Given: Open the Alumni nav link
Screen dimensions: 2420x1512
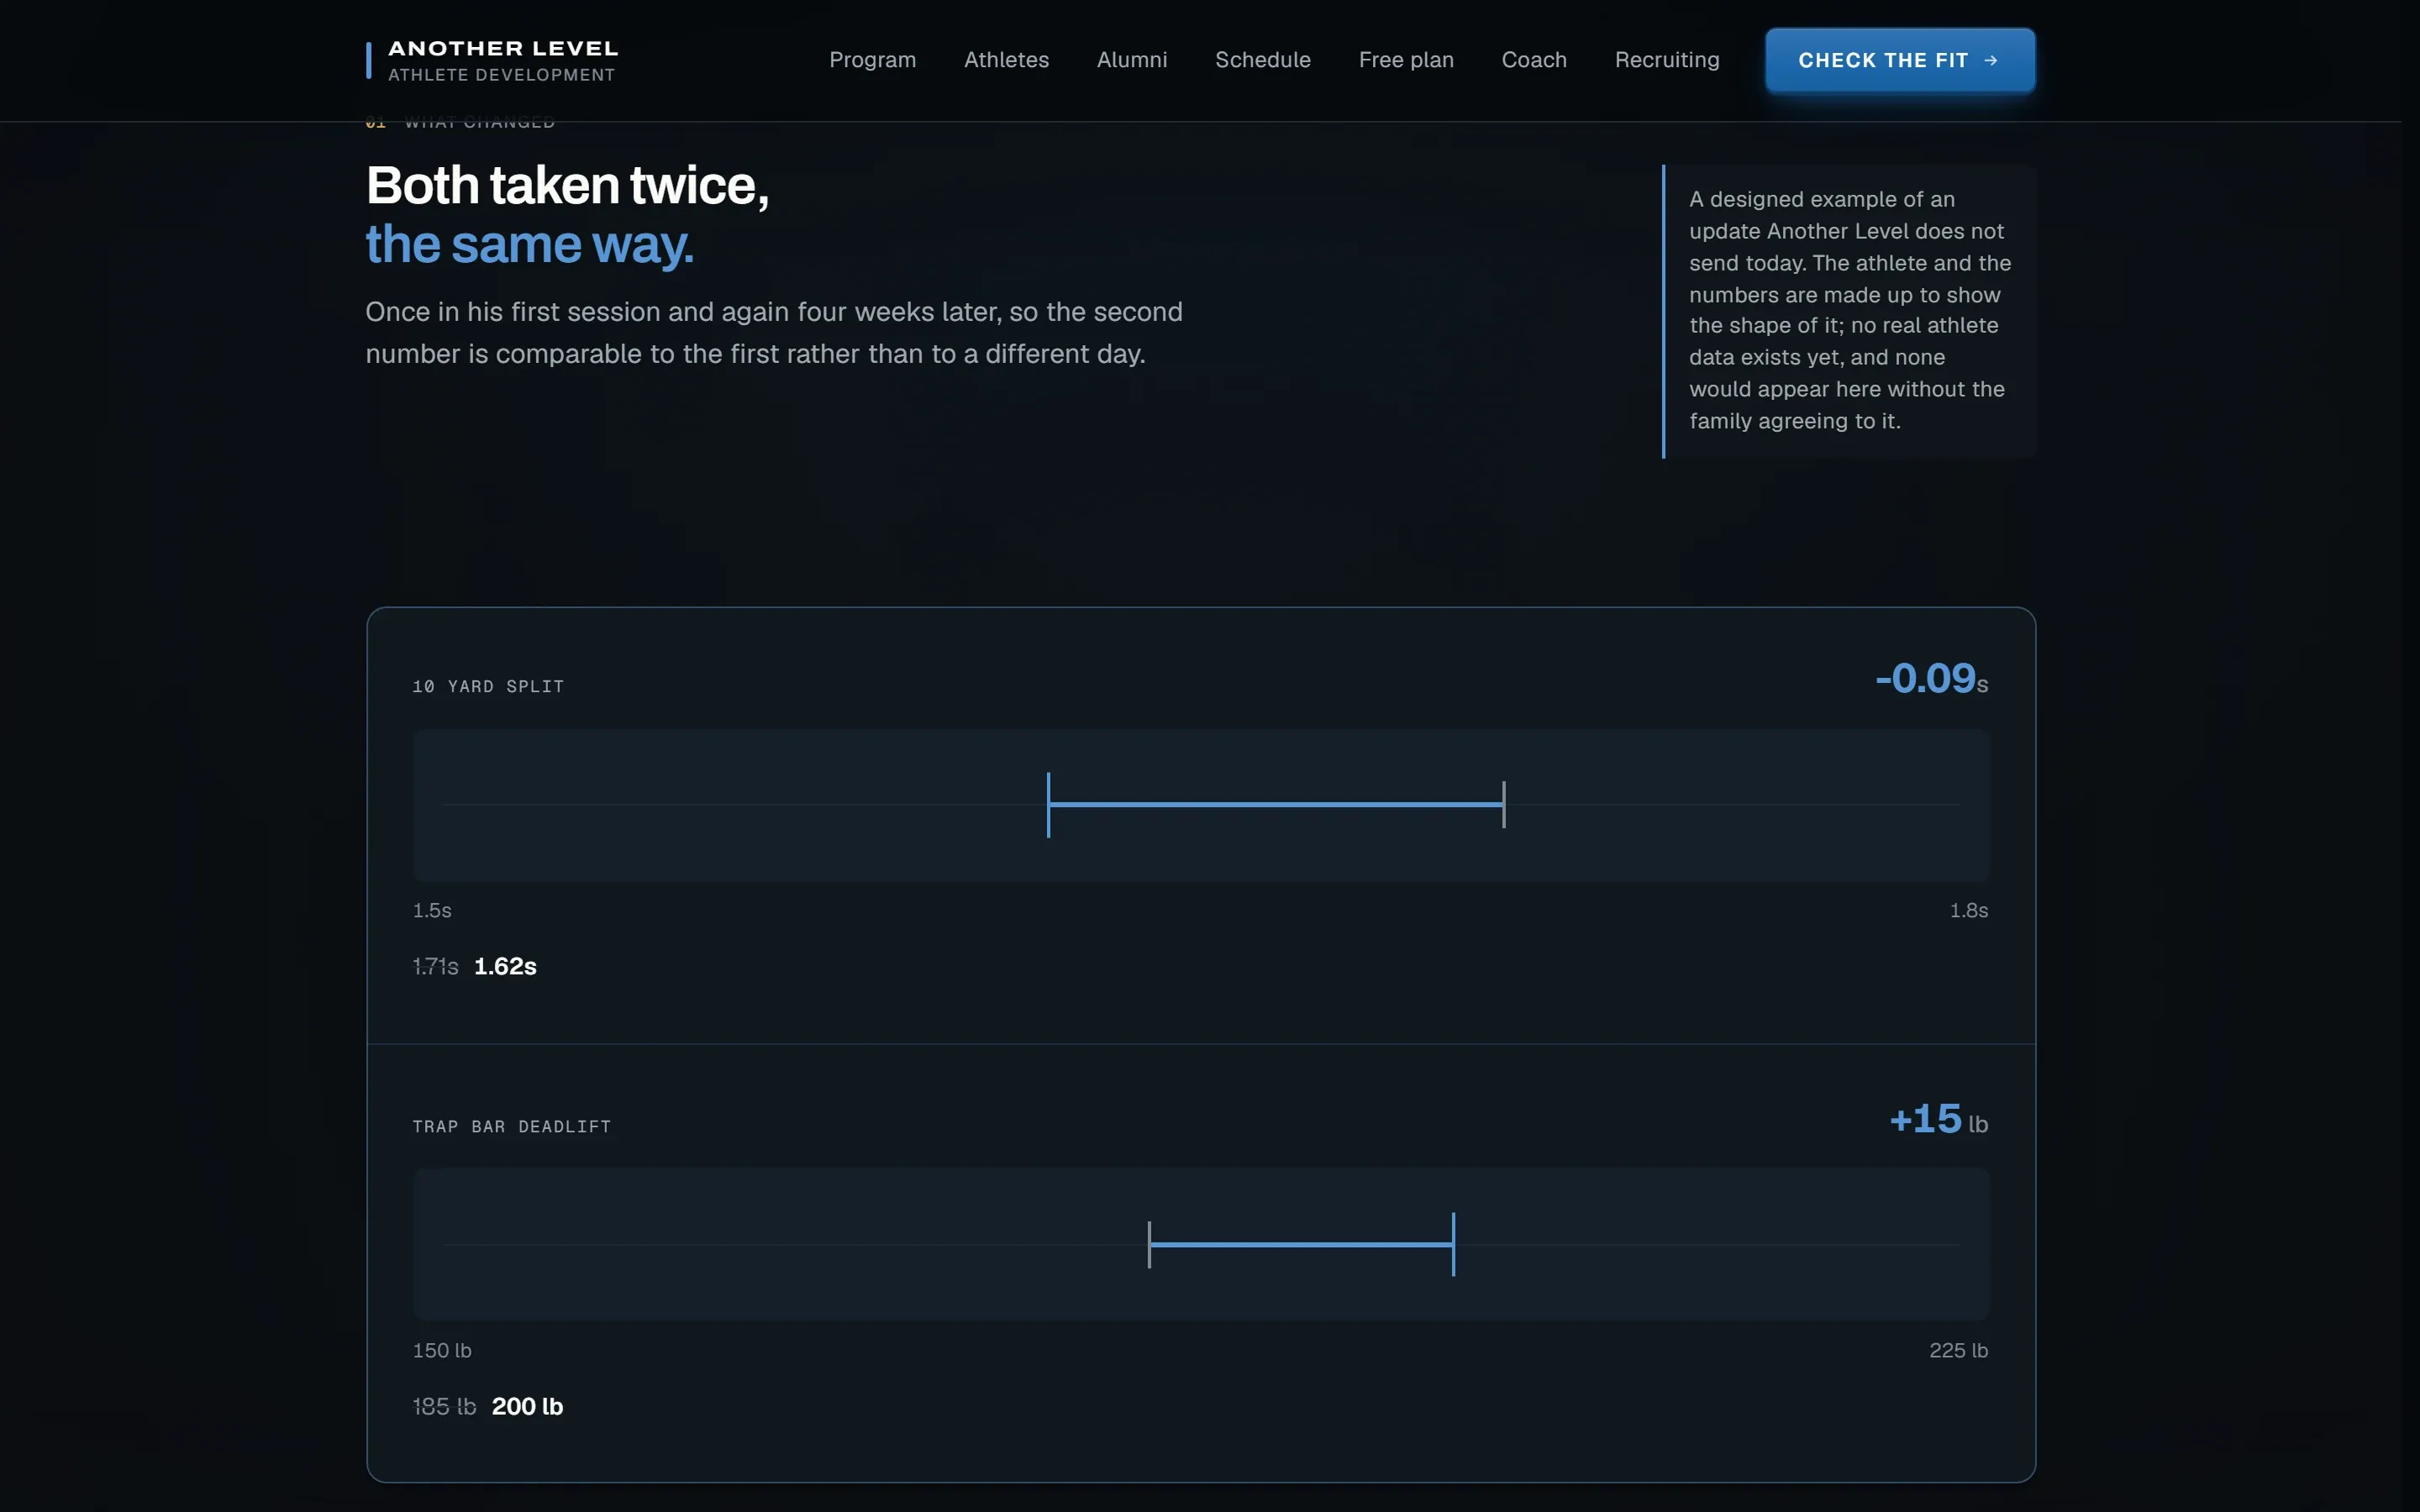Looking at the screenshot, I should point(1131,60).
